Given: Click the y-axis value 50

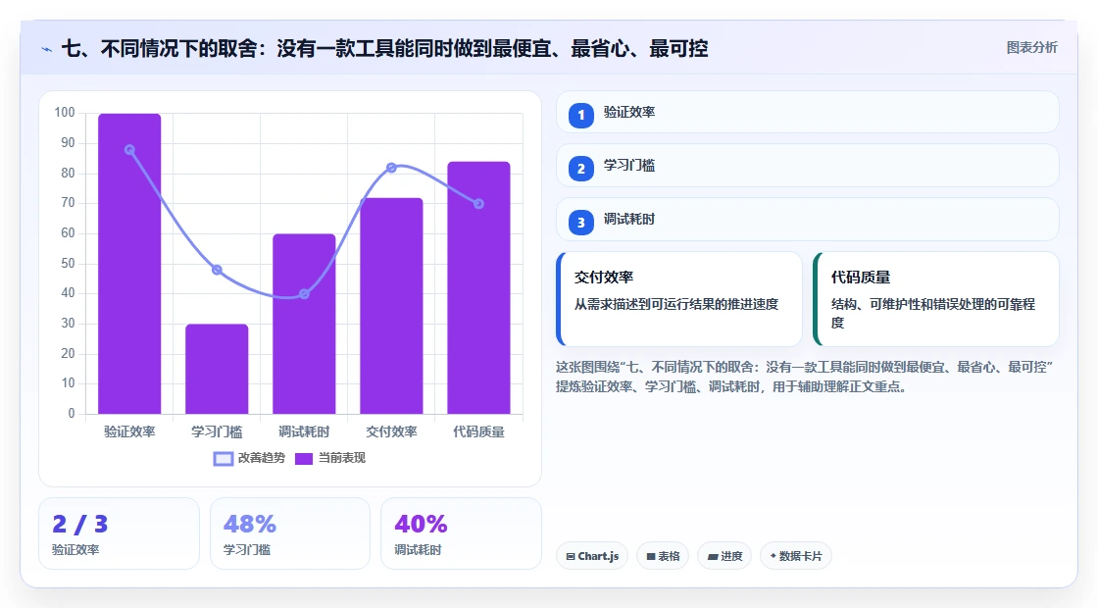Looking at the screenshot, I should 68,264.
